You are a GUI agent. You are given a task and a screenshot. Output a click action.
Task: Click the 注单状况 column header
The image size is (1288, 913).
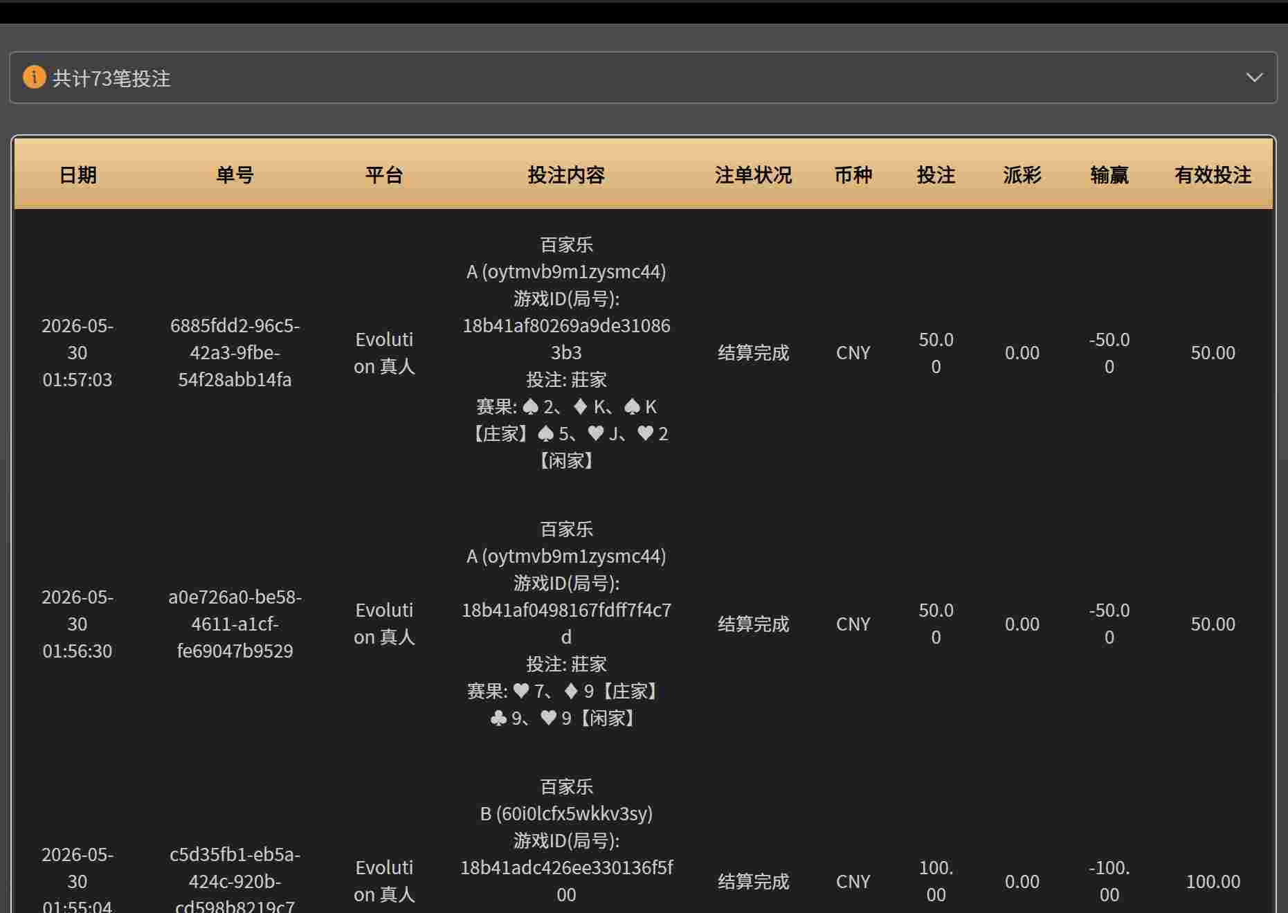(753, 174)
